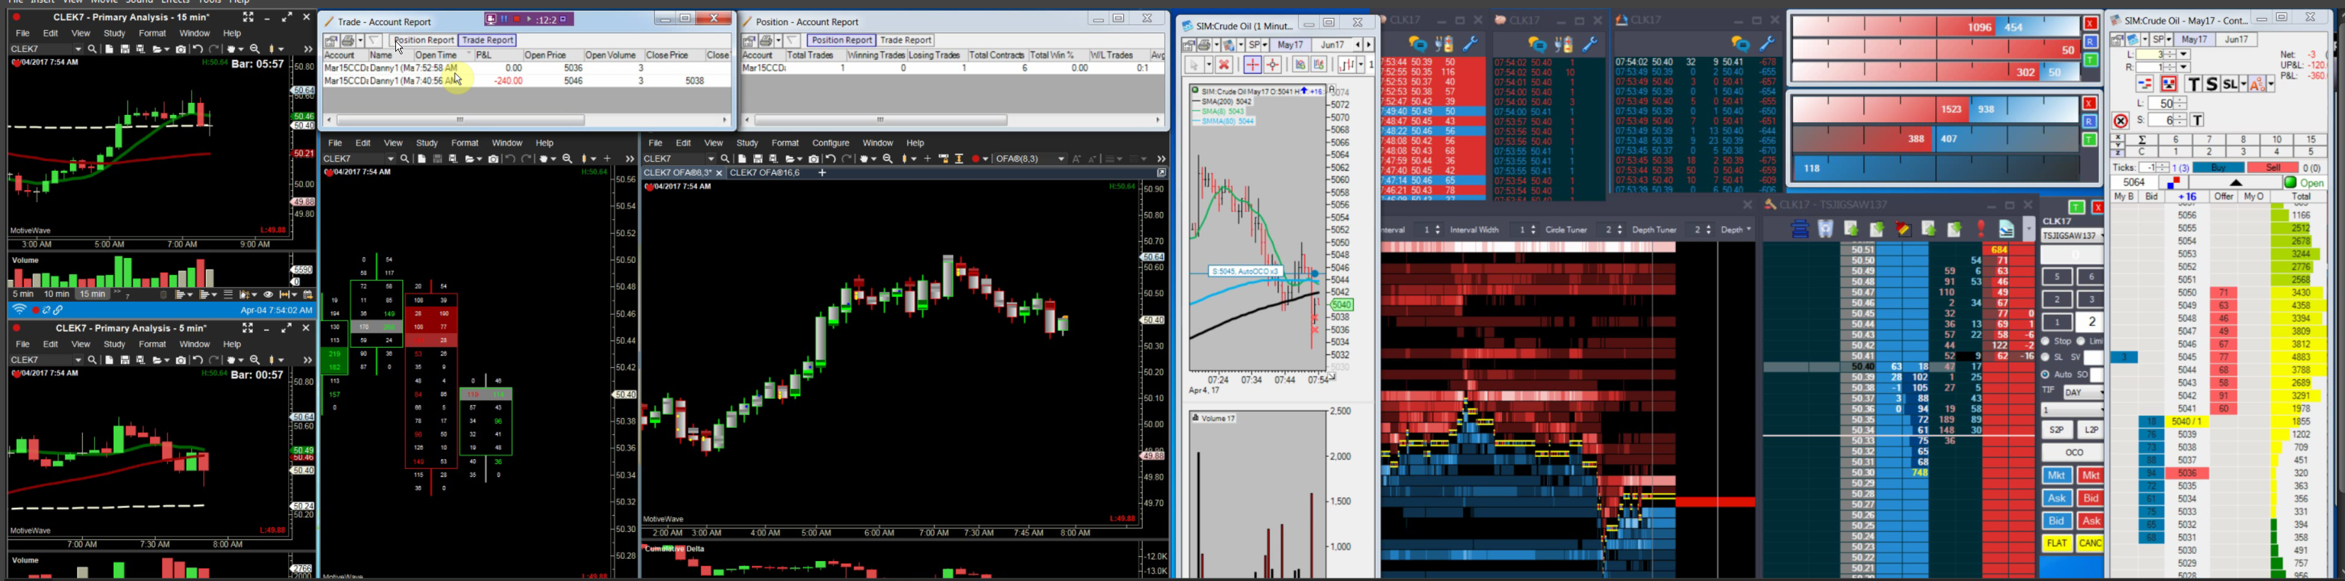Image resolution: width=2345 pixels, height=581 pixels.
Task: Click undo arrow in 15 min chart toolbar
Action: tap(197, 49)
